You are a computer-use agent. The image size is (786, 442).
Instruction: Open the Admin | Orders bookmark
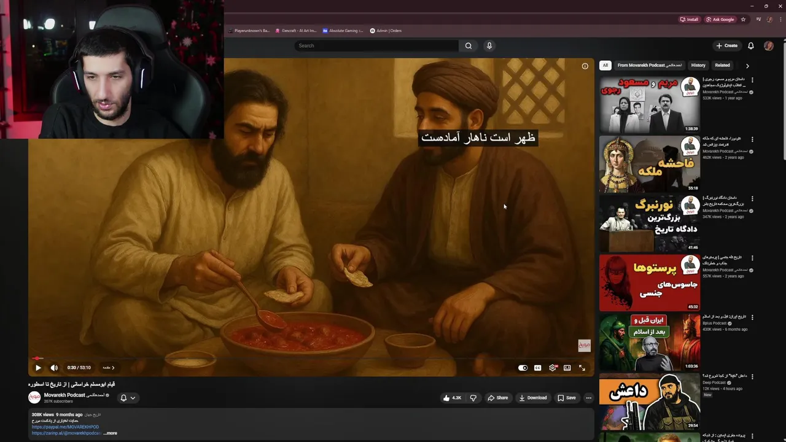point(386,31)
